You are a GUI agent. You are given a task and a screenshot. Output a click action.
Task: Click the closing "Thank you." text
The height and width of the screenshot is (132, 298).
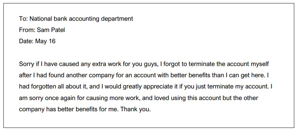click(x=136, y=109)
